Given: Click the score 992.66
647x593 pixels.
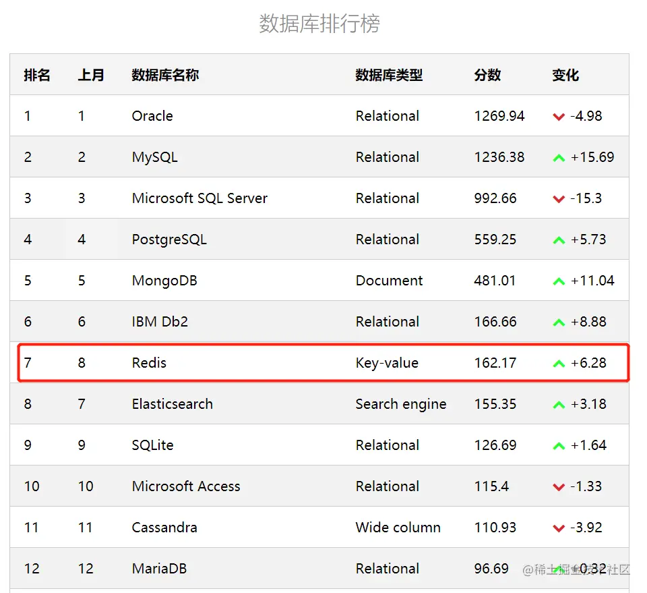Looking at the screenshot, I should click(495, 198).
